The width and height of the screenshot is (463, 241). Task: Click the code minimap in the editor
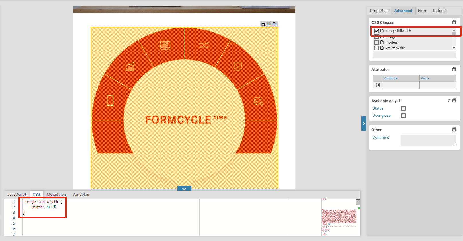point(339,217)
